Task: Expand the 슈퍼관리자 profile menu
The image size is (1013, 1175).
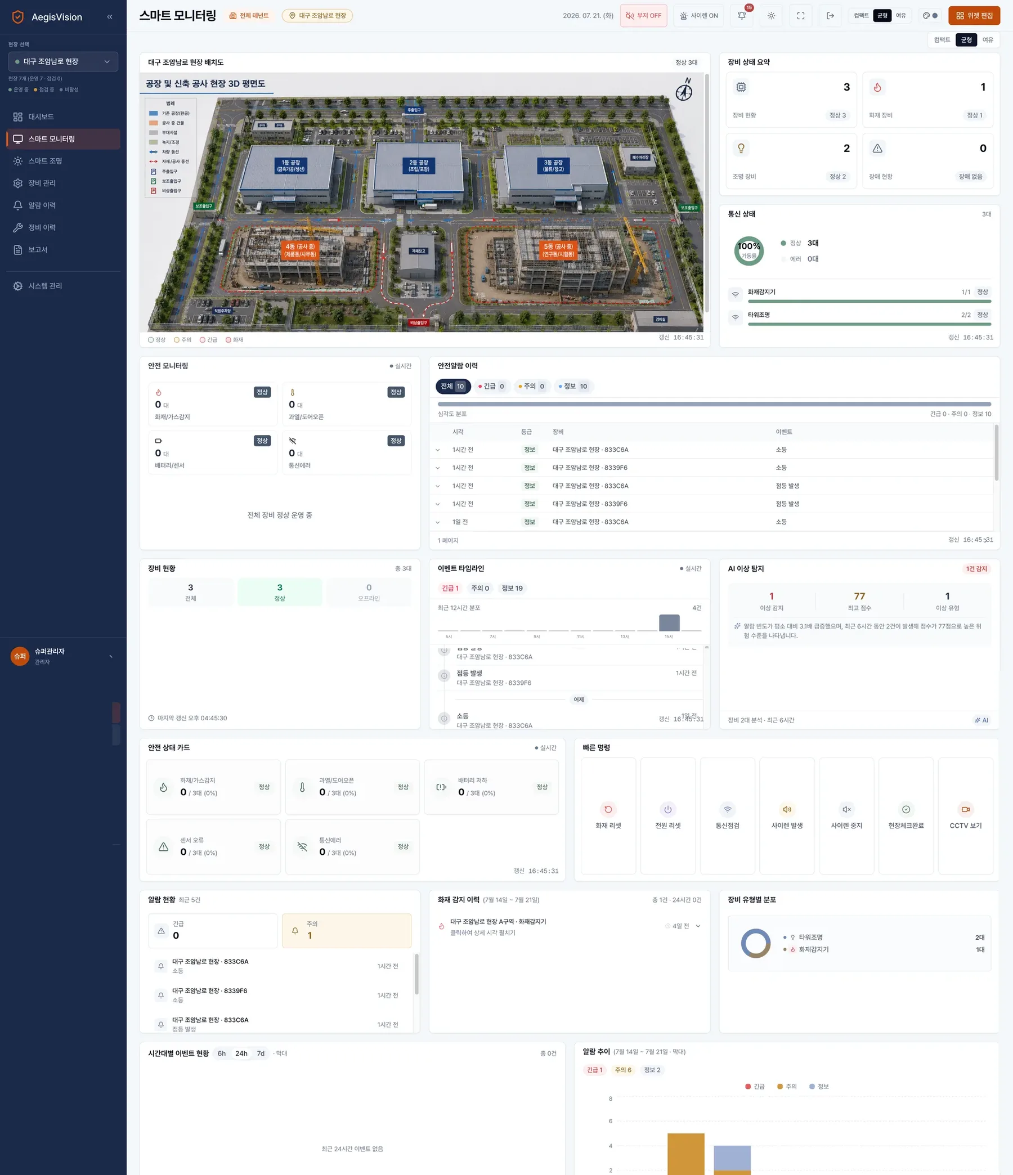Action: pos(63,656)
